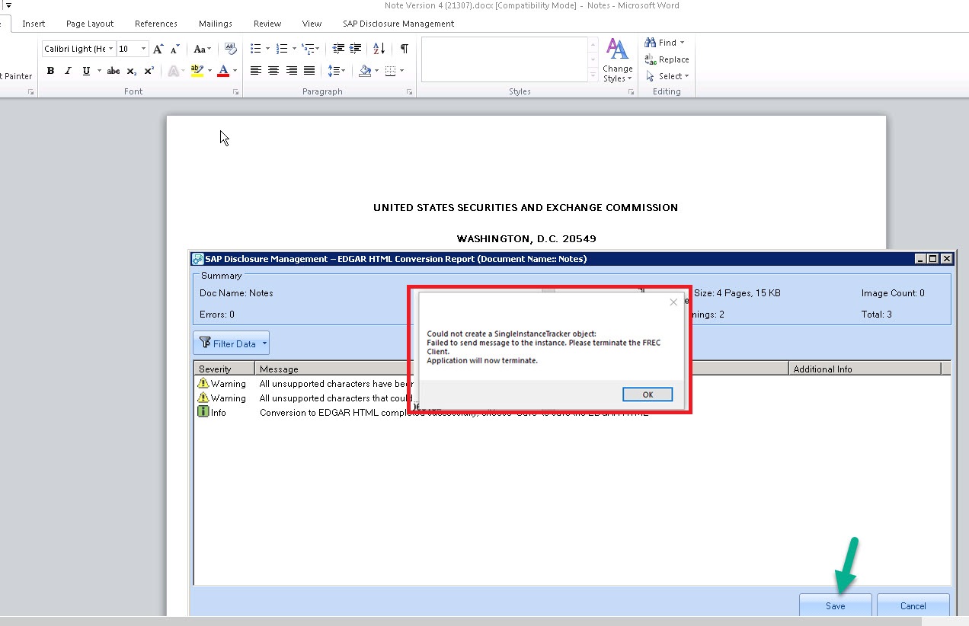Switch to the Page Layout tab
969x626 pixels.
pyautogui.click(x=90, y=24)
